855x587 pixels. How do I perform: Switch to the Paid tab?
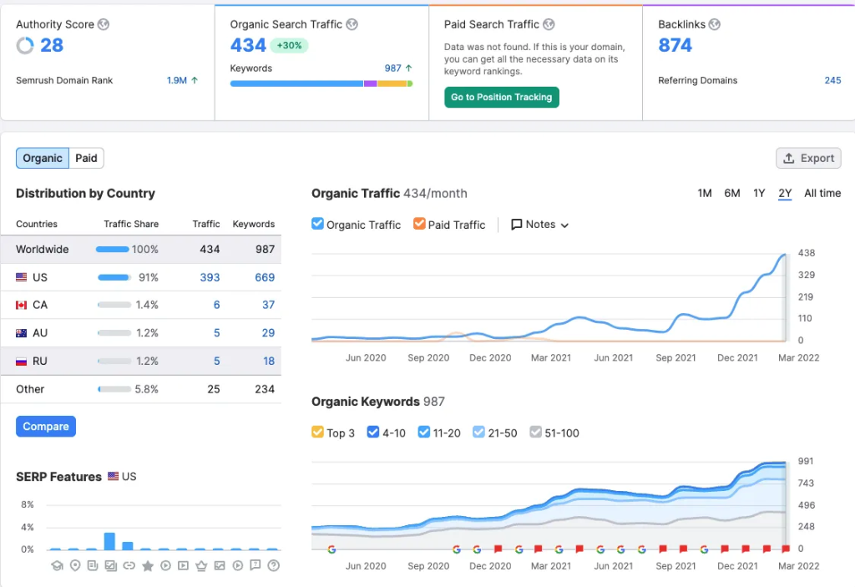pyautogui.click(x=87, y=158)
